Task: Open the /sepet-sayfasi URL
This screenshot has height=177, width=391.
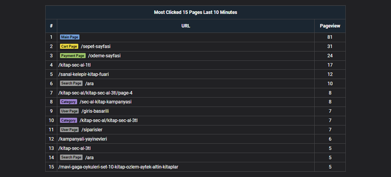Action: point(96,47)
